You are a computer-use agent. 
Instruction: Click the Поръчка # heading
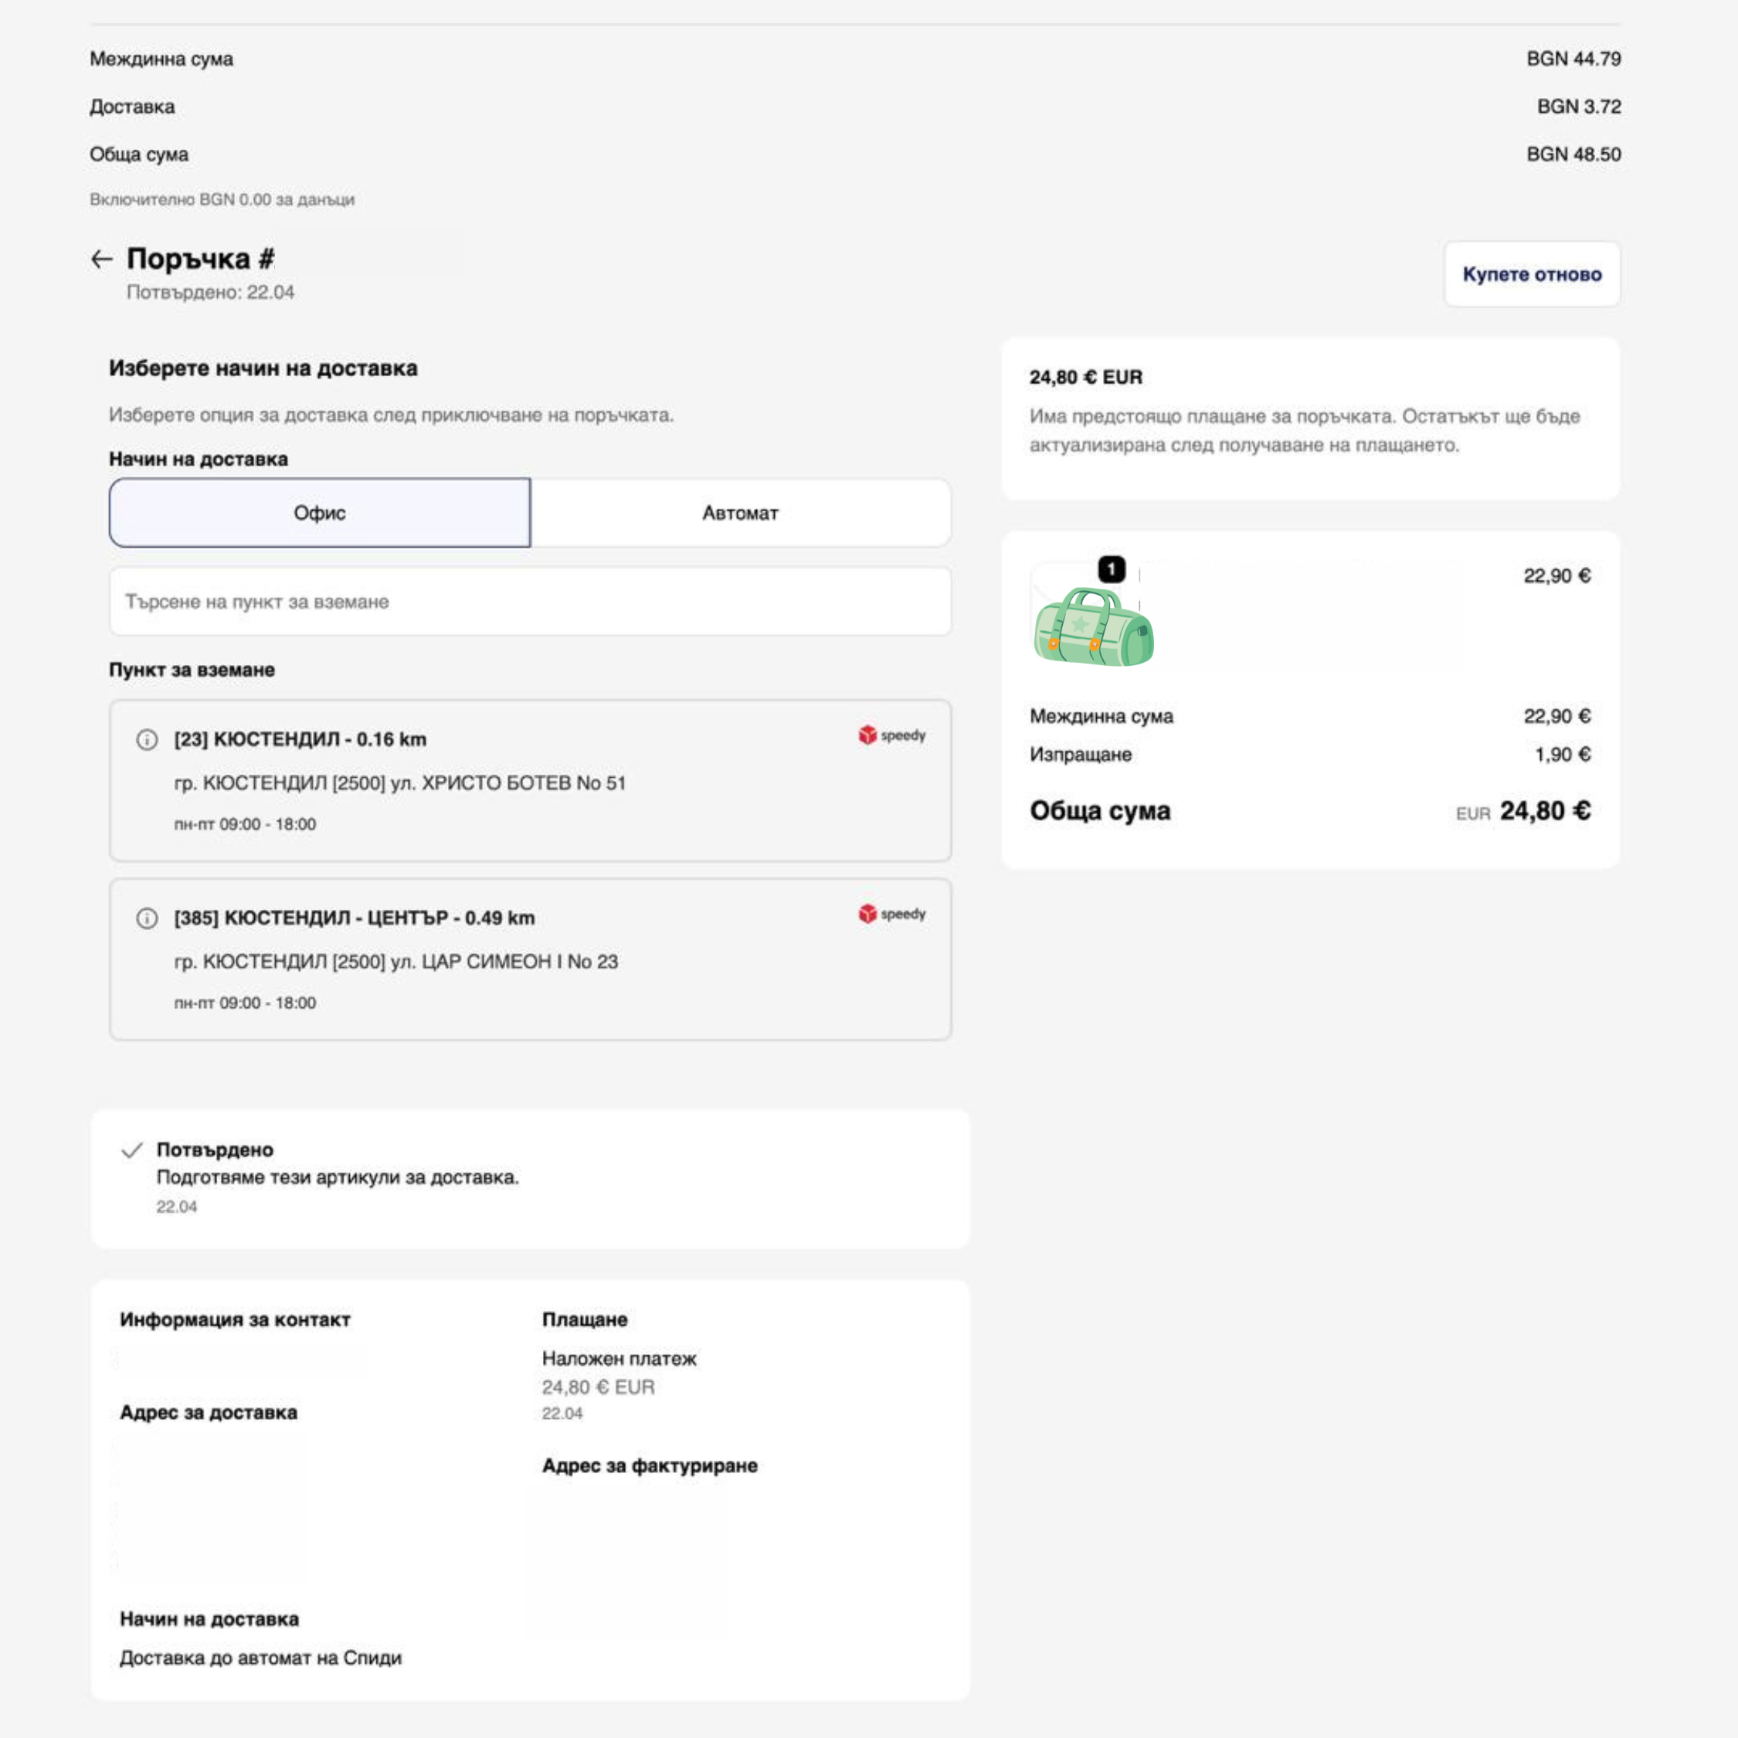201,259
